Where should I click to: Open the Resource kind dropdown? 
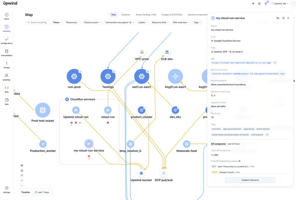160,22
